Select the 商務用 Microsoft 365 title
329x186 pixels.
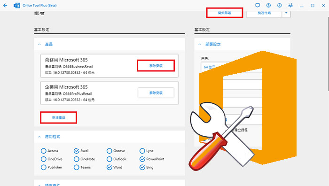click(66, 60)
